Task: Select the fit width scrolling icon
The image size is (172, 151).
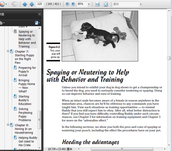Action: [97, 4]
